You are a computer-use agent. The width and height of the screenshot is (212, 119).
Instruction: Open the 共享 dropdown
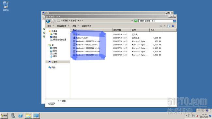(x=75, y=26)
